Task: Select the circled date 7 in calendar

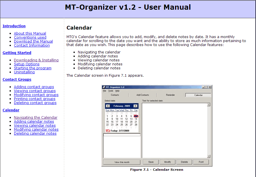Action: [x=136, y=116]
